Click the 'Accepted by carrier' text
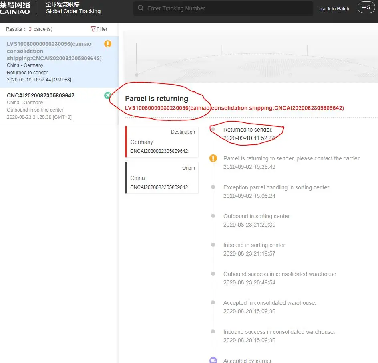Viewport: 378px width, 363px height. 247,360
